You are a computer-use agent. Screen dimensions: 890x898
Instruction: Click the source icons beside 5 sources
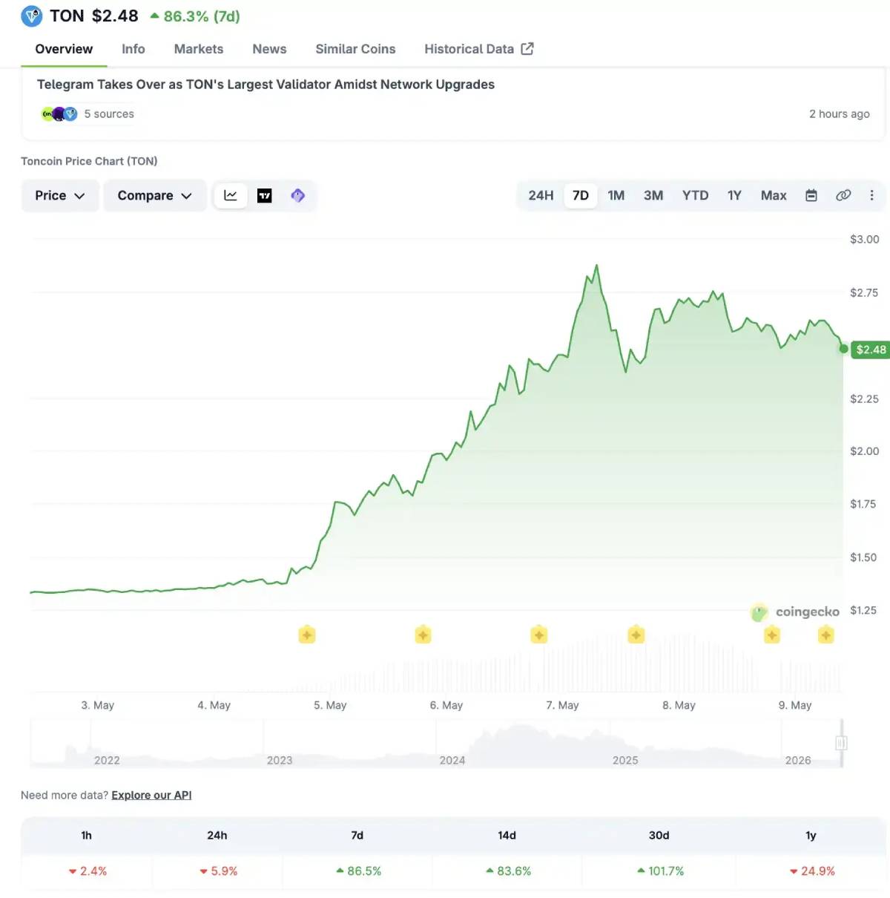click(x=59, y=114)
